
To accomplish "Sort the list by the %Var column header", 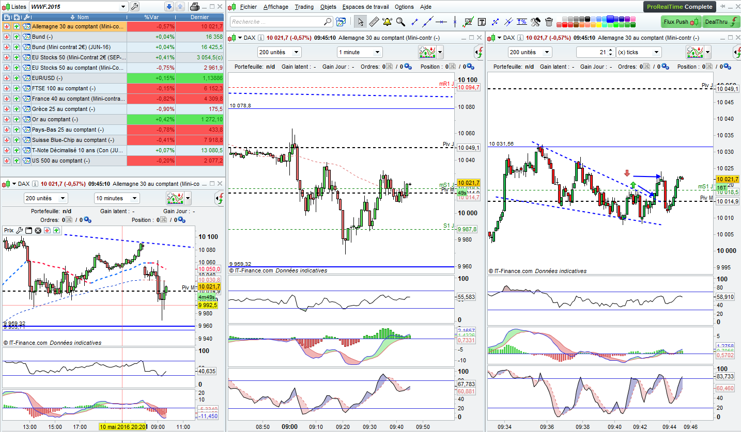I will tap(151, 17).
